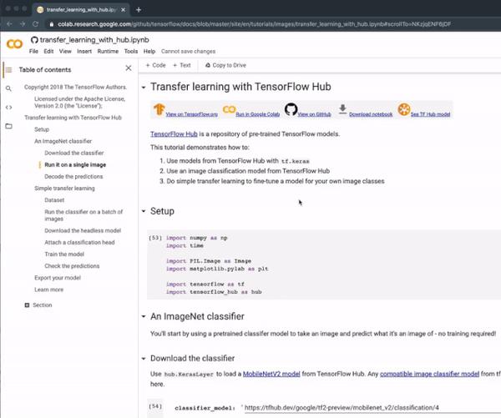Collapse the An ImageNet classifier section
Viewport: 501px width, 418px height.
click(144, 316)
